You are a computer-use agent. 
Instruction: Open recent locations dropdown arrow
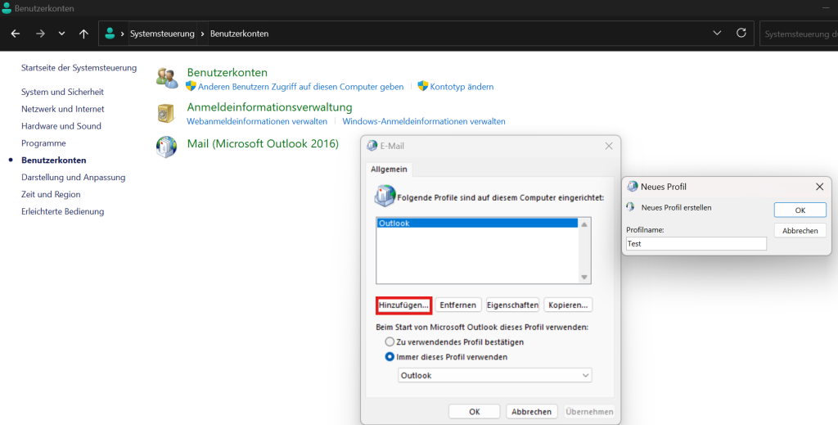[62, 34]
